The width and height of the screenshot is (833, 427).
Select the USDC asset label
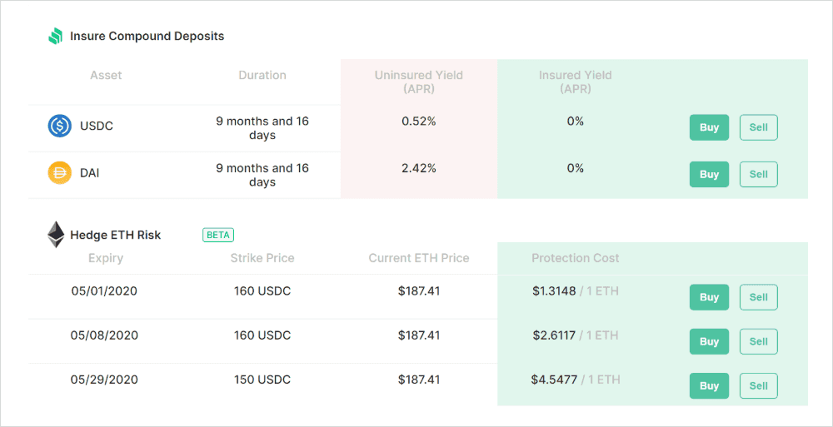click(97, 127)
